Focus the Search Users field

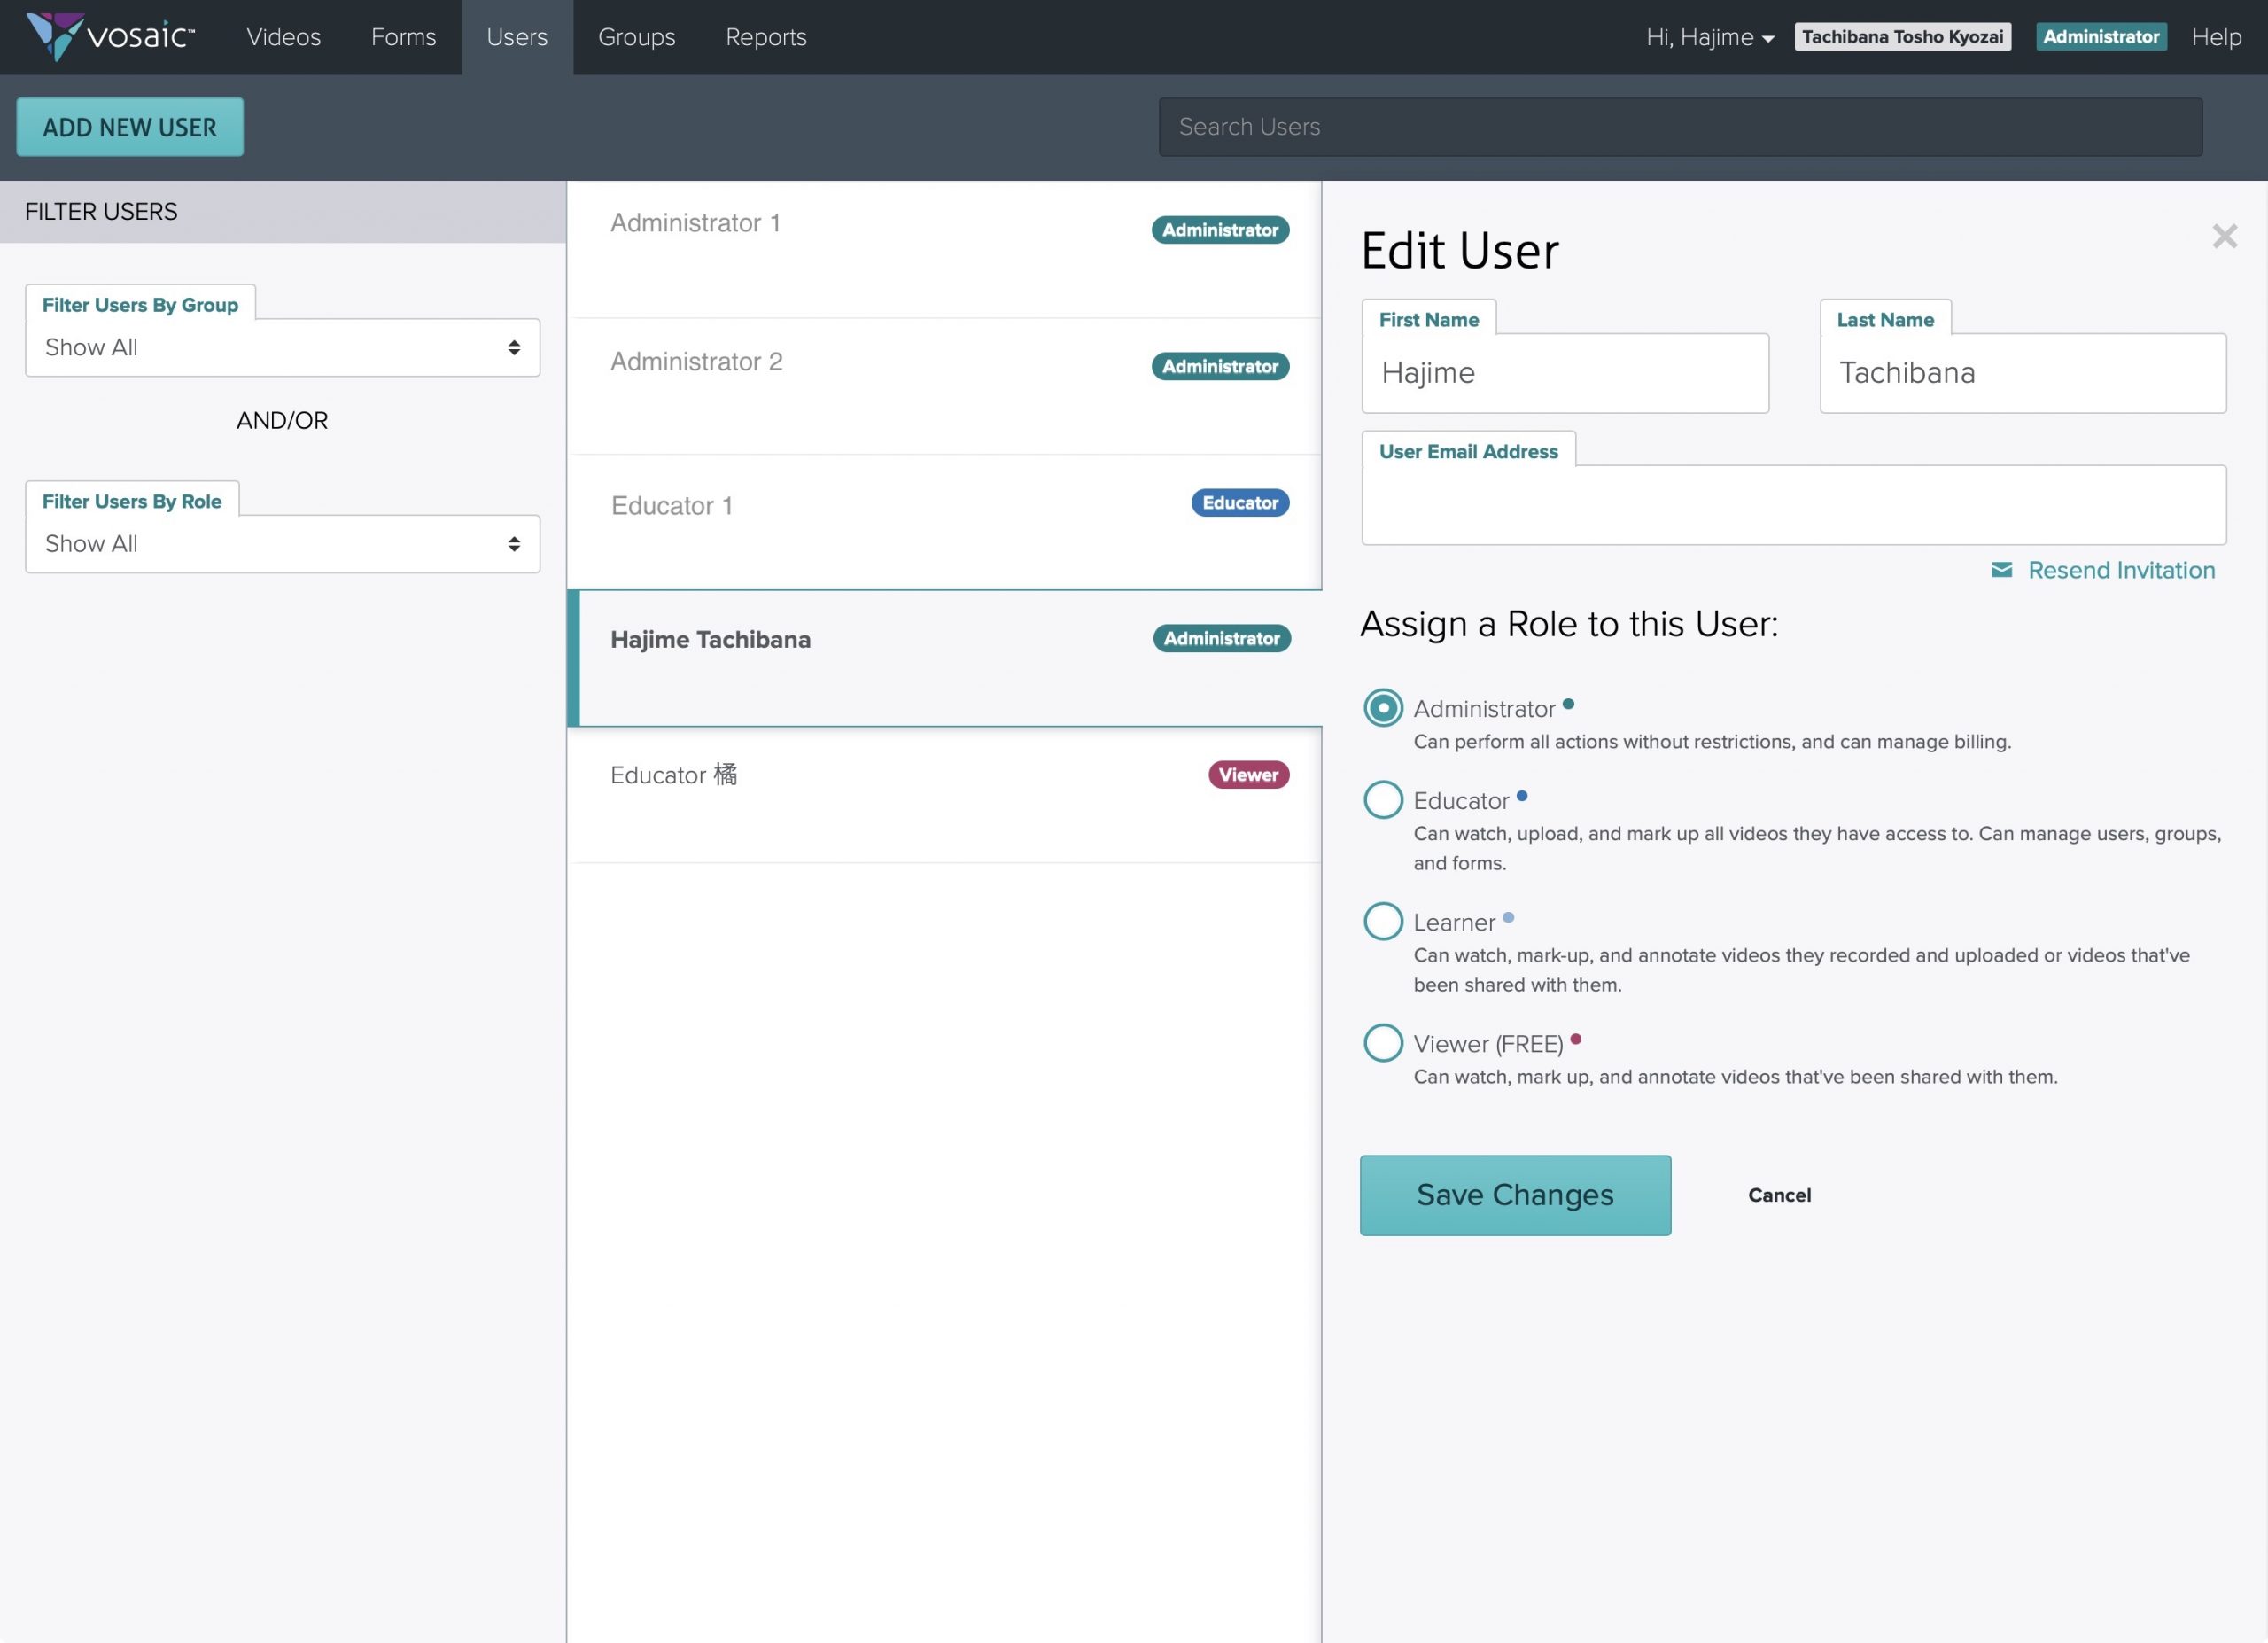pyautogui.click(x=1680, y=127)
